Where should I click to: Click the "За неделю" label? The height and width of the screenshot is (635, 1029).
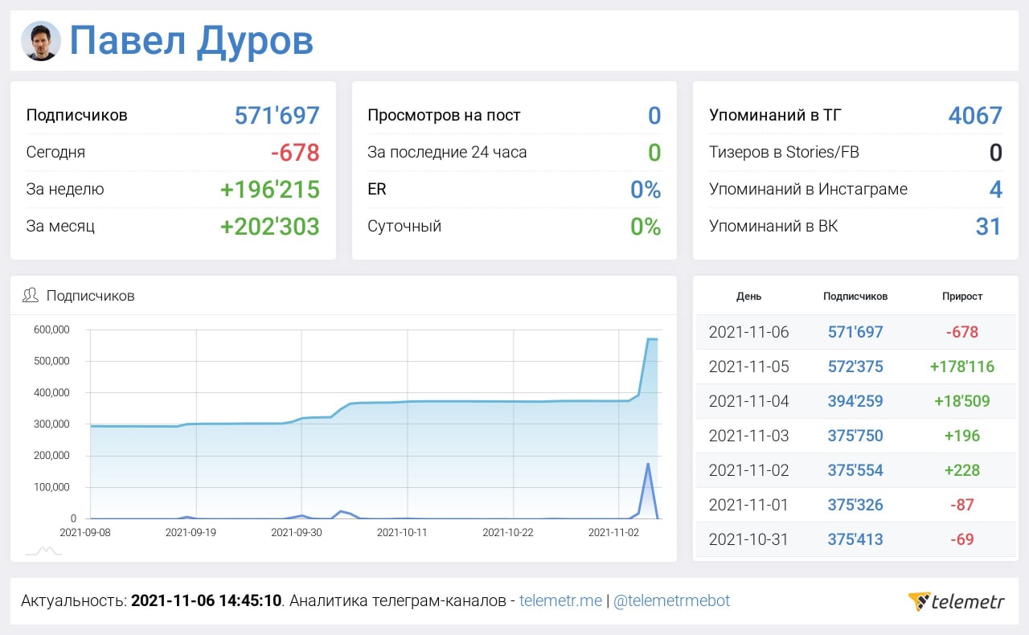tap(65, 189)
